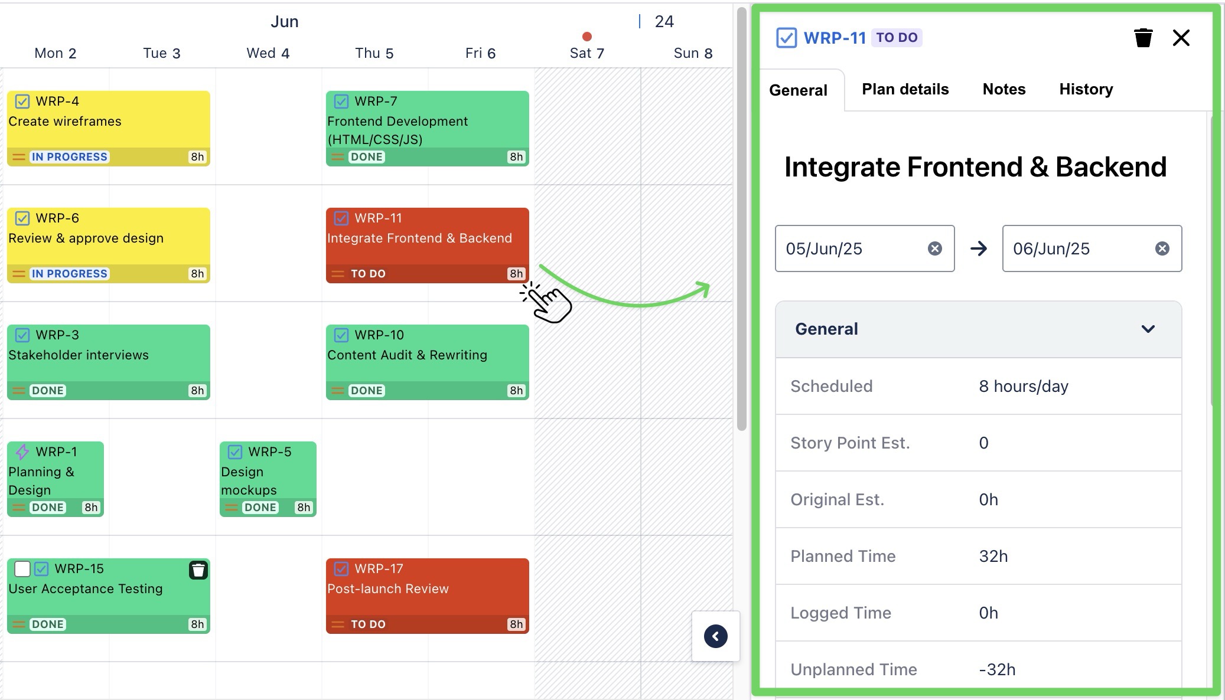Collapse the side panel with the chevron button
1225x700 pixels.
click(x=715, y=636)
